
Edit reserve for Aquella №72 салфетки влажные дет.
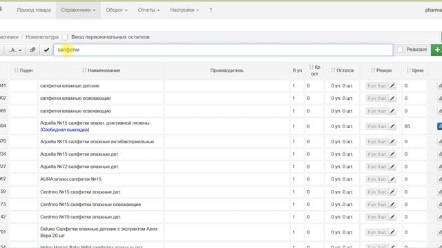(392, 167)
